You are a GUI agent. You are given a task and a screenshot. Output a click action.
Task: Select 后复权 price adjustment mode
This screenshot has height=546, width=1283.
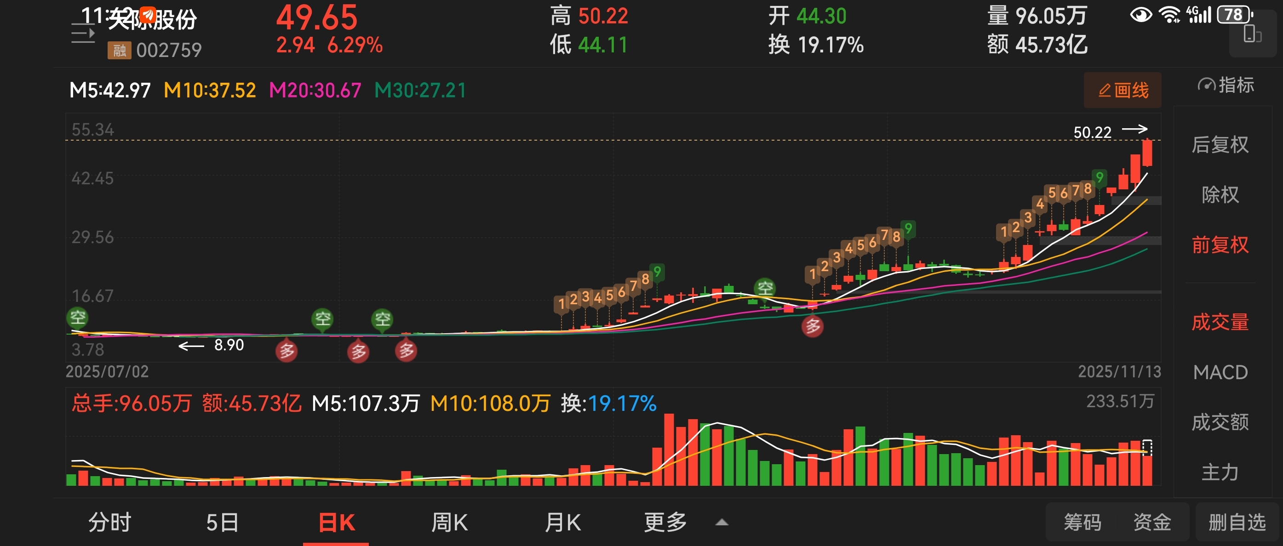click(x=1220, y=145)
